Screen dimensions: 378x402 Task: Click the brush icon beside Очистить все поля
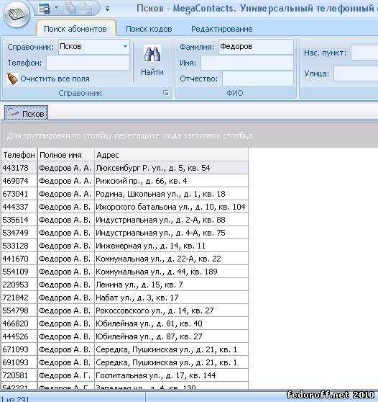[12, 79]
